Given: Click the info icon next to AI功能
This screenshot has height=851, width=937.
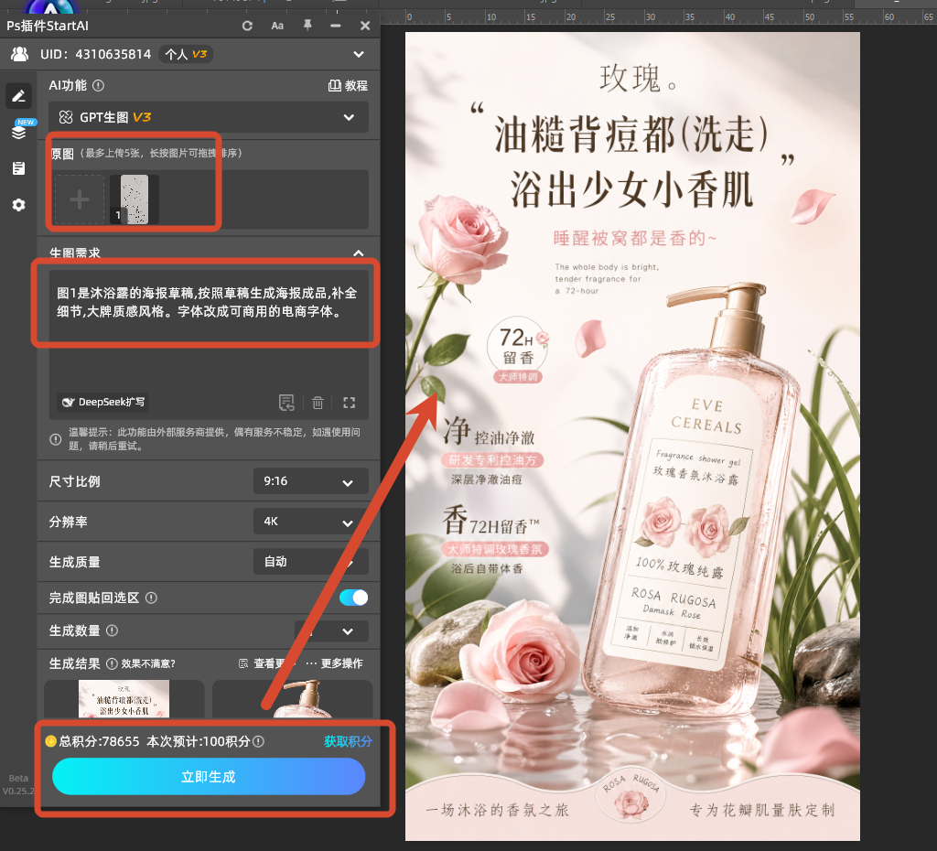Looking at the screenshot, I should [99, 85].
